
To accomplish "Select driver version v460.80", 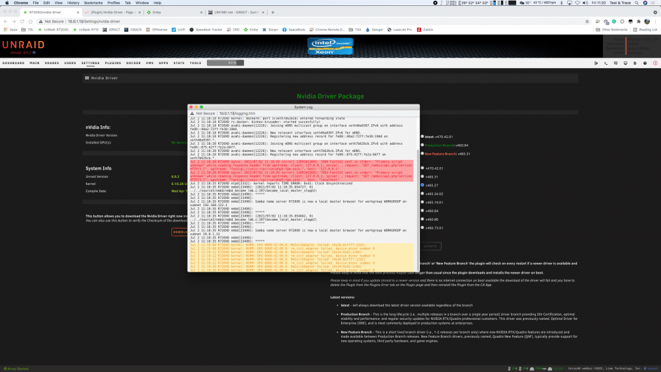I will 422,219.
